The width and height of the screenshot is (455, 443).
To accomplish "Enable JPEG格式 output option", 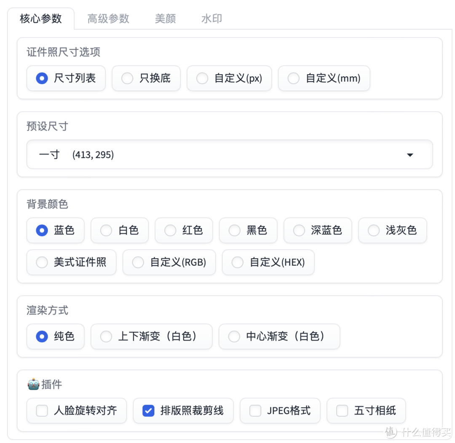I will click(280, 411).
